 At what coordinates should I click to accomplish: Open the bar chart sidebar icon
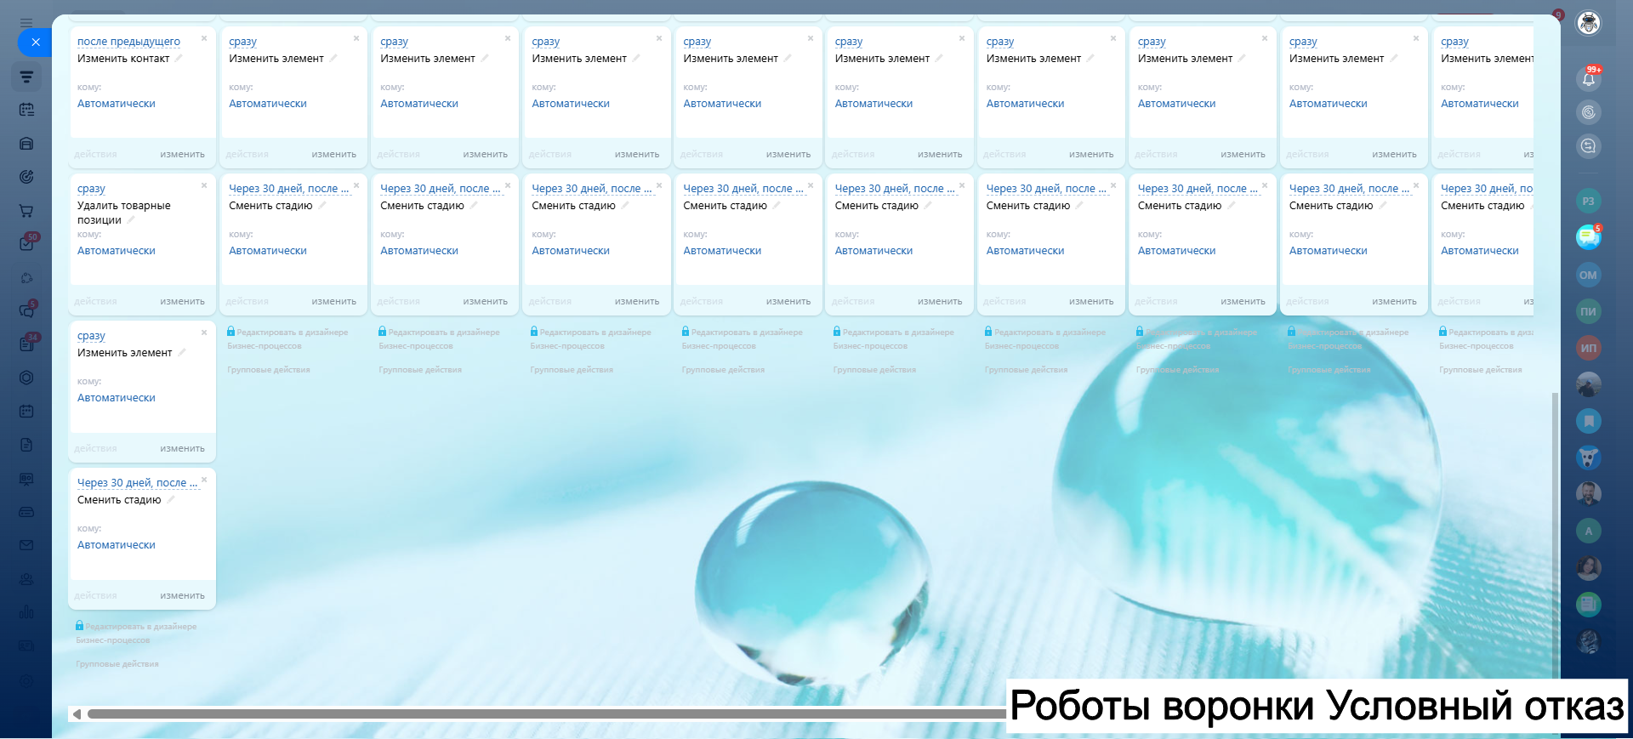pos(26,612)
